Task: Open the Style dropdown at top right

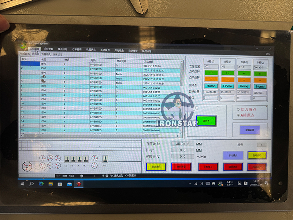Action: click(268, 54)
